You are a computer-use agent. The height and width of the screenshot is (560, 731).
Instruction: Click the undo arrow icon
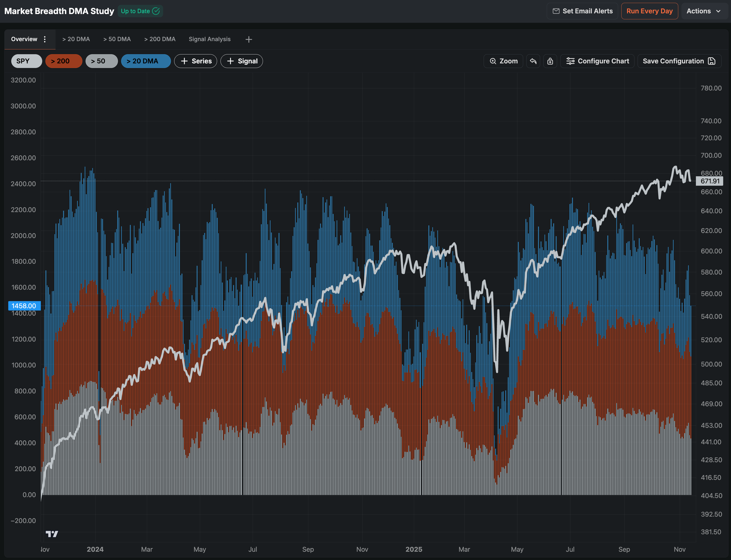point(533,61)
